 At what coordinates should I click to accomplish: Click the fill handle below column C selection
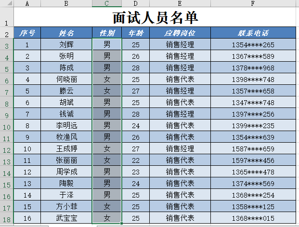[122, 224]
